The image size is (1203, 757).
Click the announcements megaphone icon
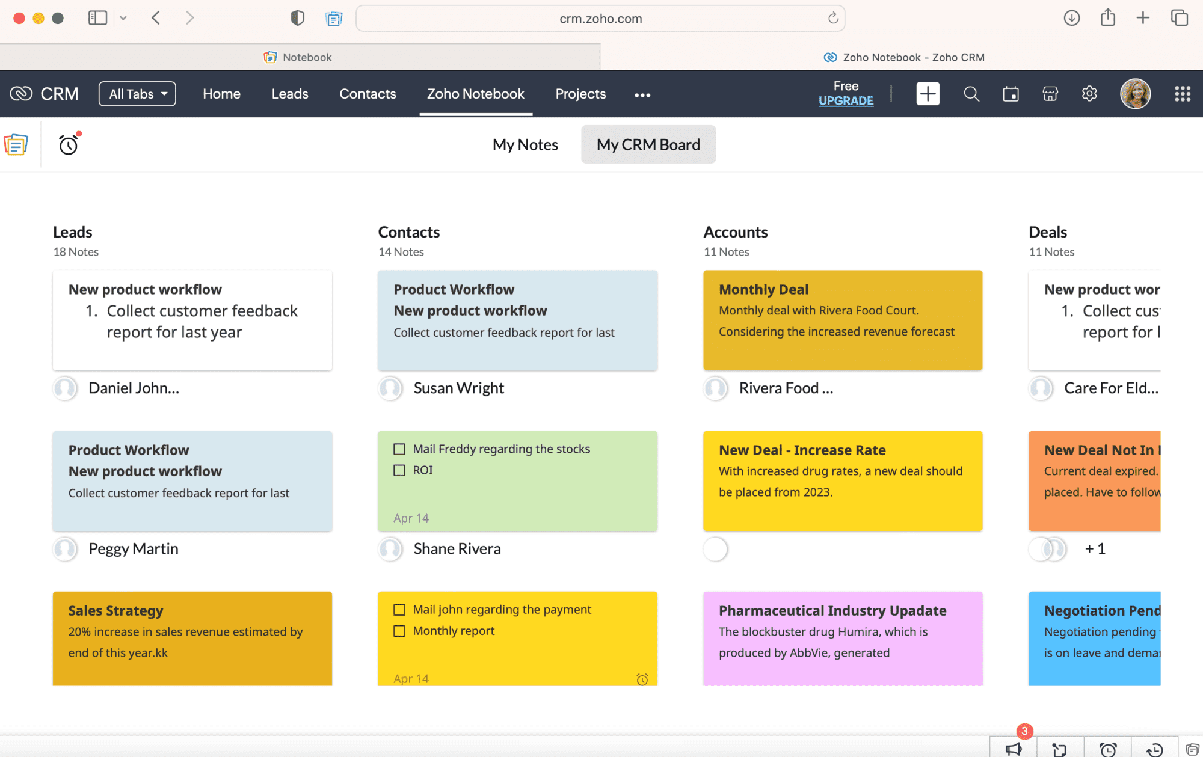click(x=1014, y=749)
